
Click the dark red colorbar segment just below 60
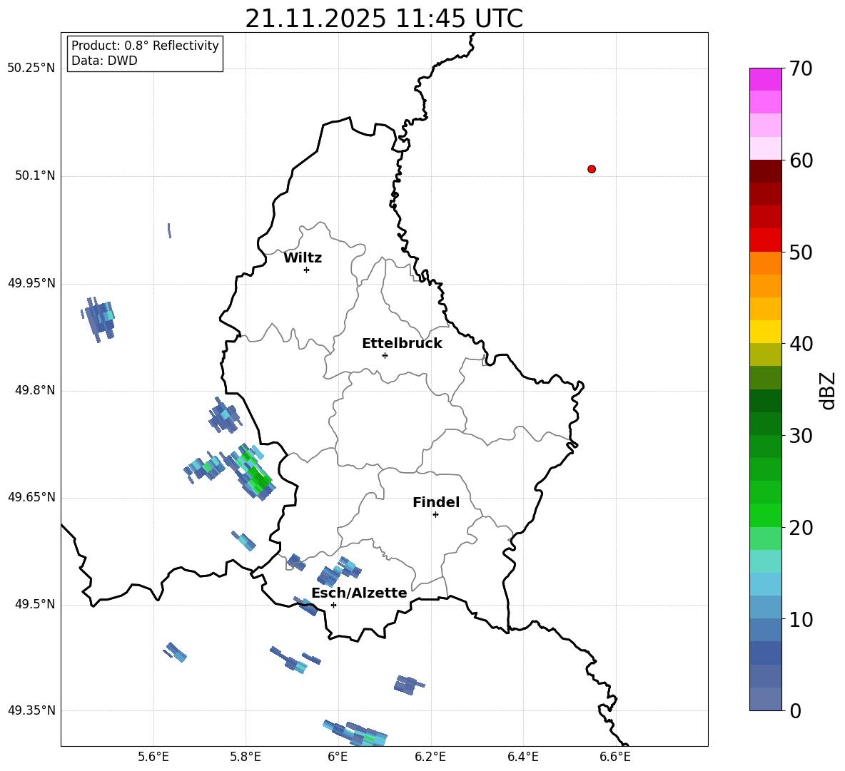pyautogui.click(x=765, y=171)
